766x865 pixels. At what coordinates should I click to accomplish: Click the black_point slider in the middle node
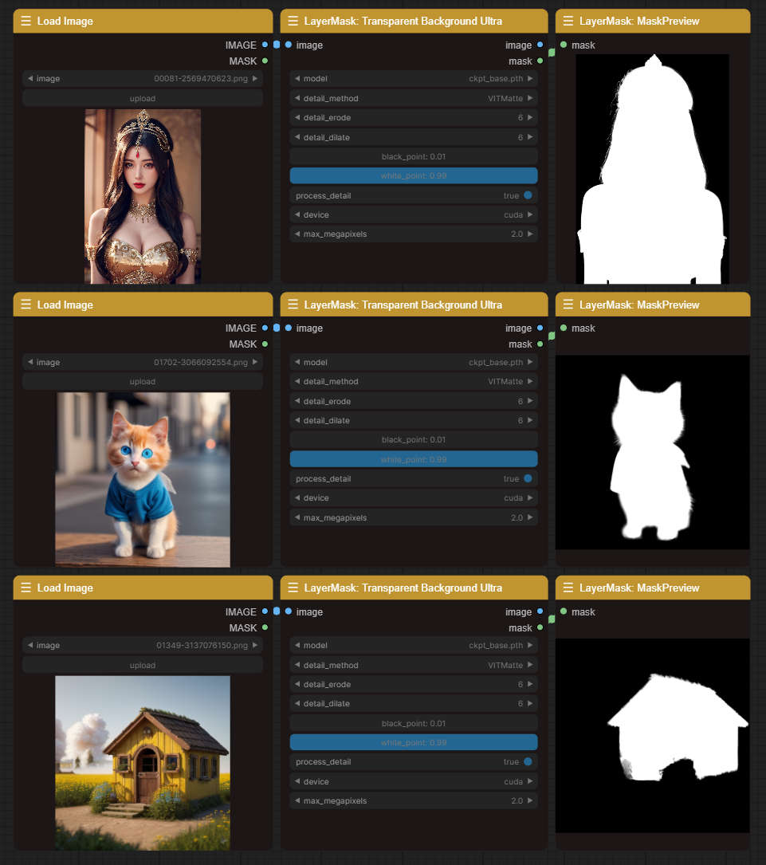coord(414,440)
